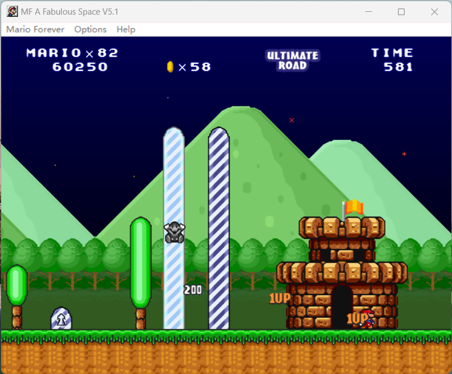Maximize the game window
The height and width of the screenshot is (374, 452).
pos(401,11)
